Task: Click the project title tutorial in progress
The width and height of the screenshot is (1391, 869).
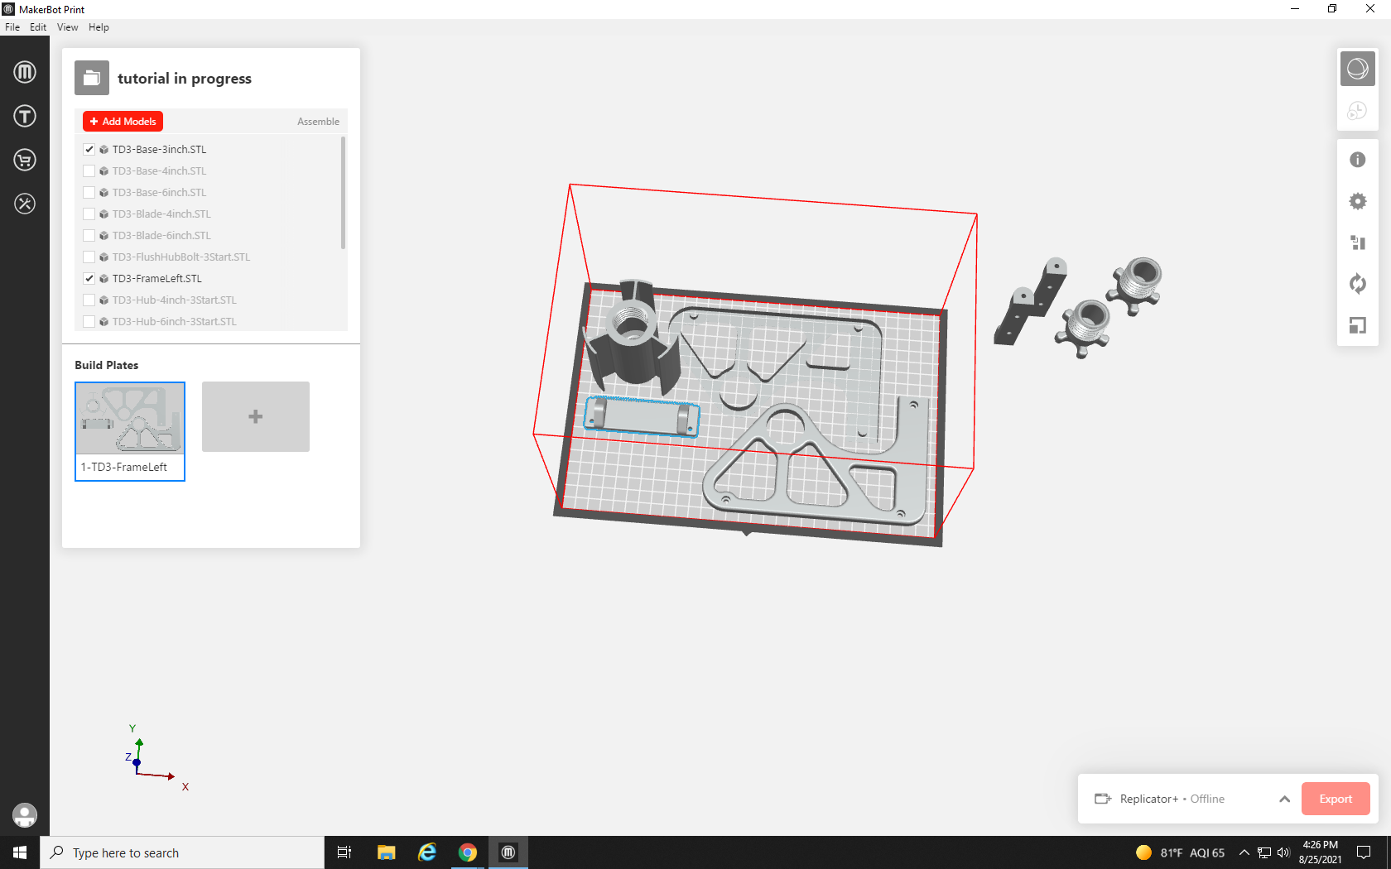Action: coord(185,79)
